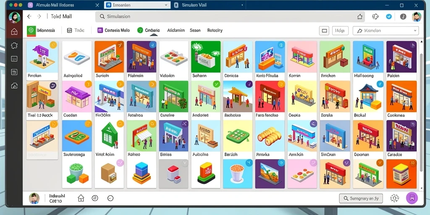The width and height of the screenshot is (430, 215).
Task: Expand the browser tab dropdown chevron
Action: (166, 5)
